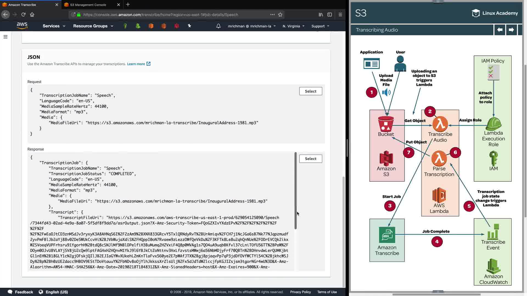Click the AWS logo home icon
527x296 pixels.
coord(22,26)
